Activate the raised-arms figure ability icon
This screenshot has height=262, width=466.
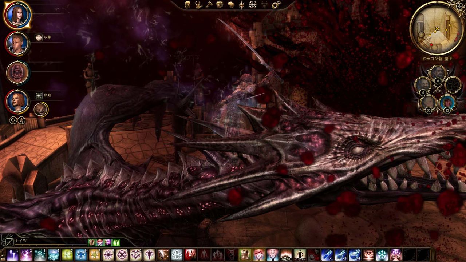272,255
